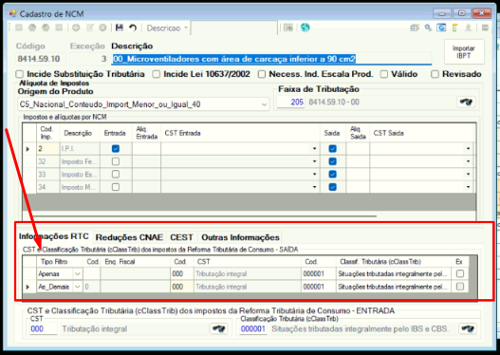Check the Válido checkbox

[384, 74]
